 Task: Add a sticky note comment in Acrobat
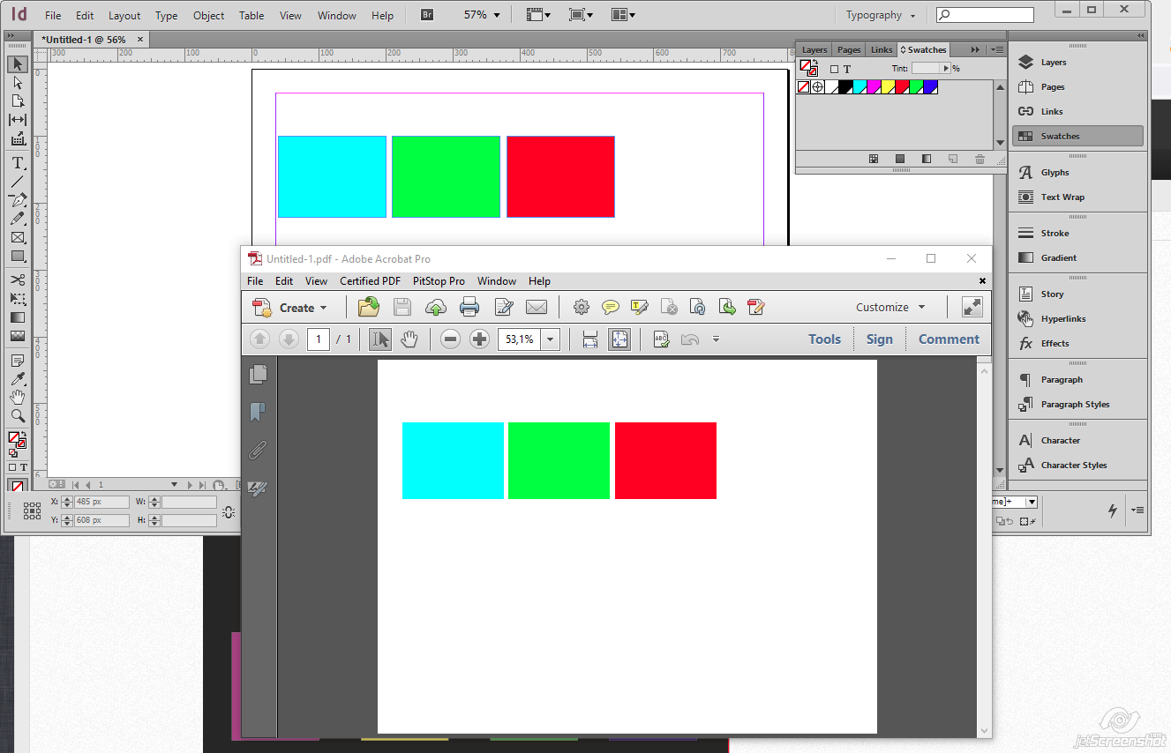click(x=610, y=307)
